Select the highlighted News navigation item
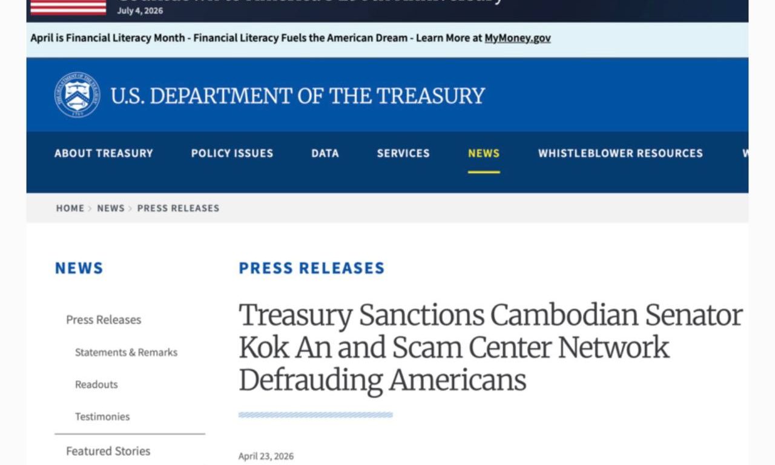Image resolution: width=775 pixels, height=465 pixels. (484, 153)
